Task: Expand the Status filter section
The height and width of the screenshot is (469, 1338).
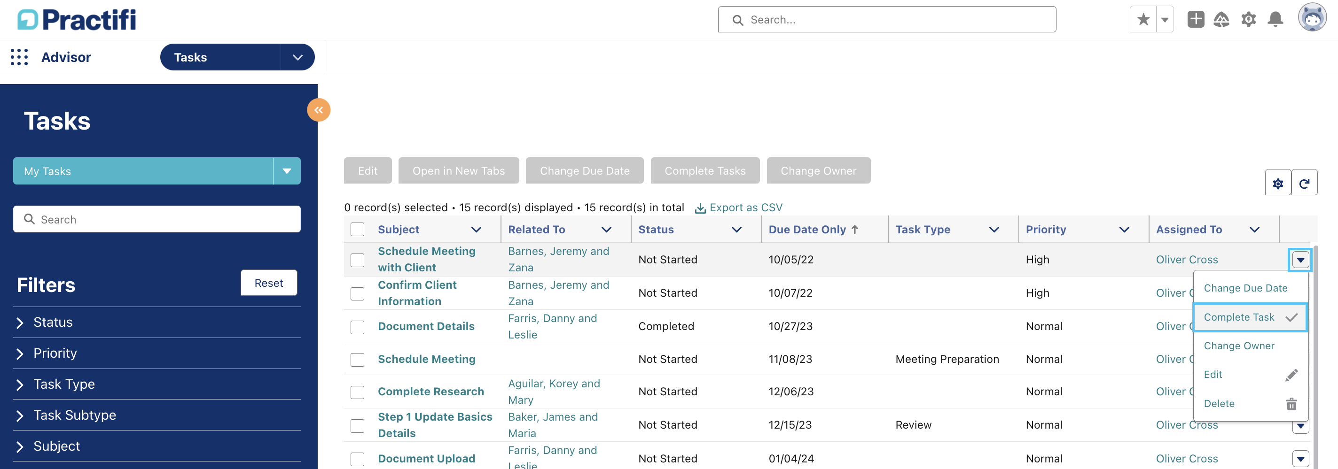Action: point(53,322)
